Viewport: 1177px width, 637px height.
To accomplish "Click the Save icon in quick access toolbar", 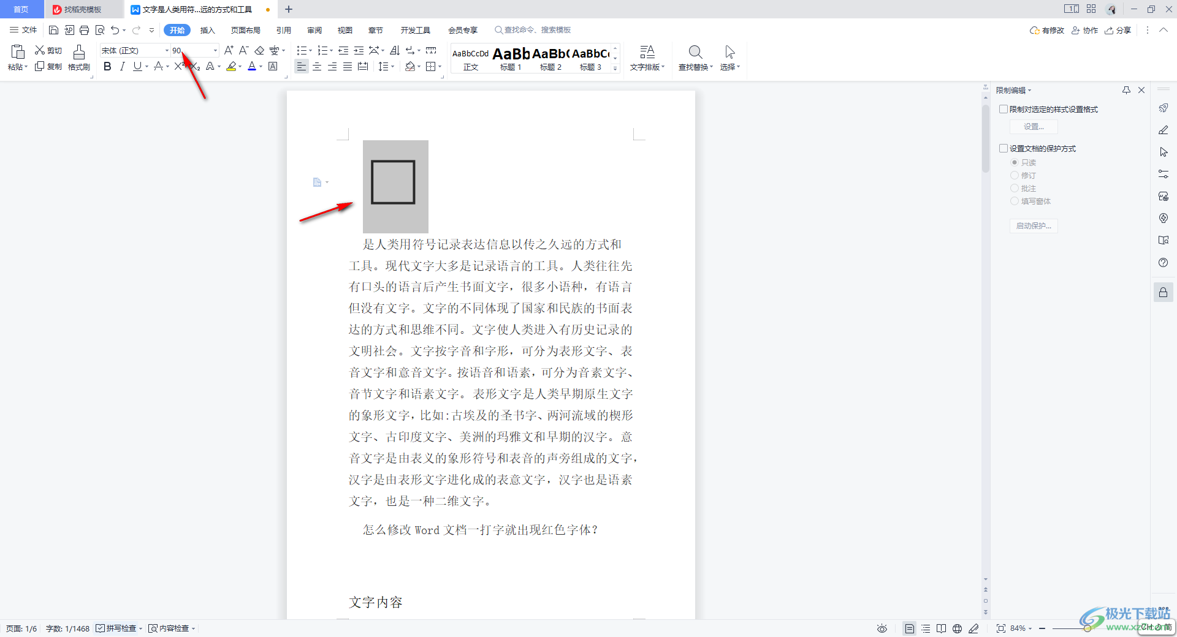I will pos(53,30).
